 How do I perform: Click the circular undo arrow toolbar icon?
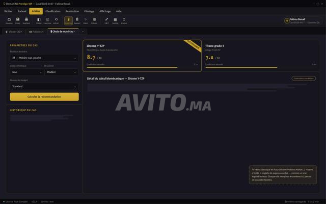point(56,20)
